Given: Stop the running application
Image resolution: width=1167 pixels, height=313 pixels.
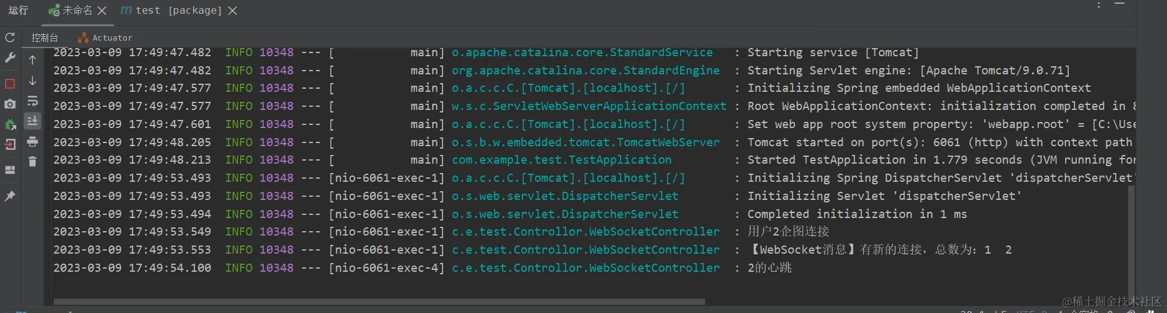Looking at the screenshot, I should pos(10,84).
